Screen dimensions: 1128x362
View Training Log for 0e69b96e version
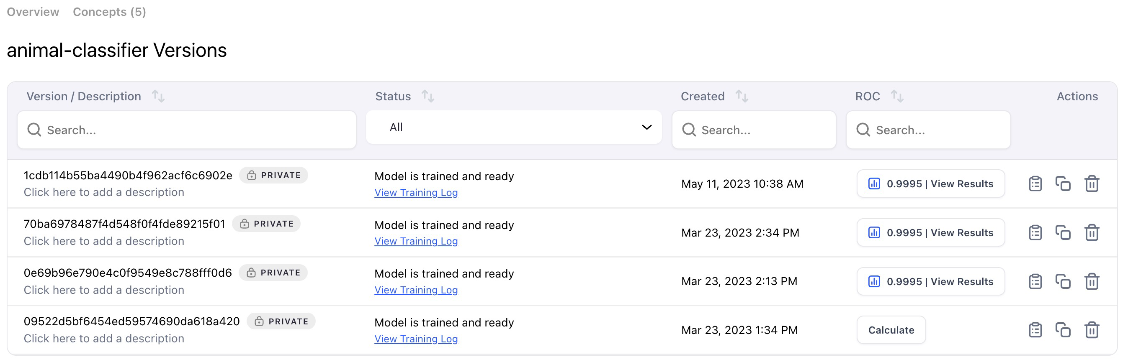point(416,290)
